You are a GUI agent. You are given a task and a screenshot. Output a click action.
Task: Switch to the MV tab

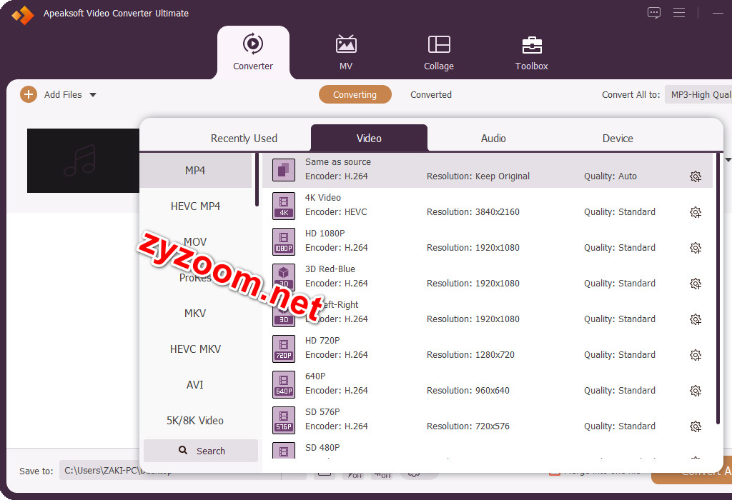pos(346,52)
